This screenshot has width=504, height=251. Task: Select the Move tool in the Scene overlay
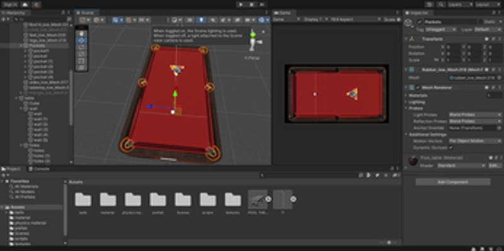(82, 40)
